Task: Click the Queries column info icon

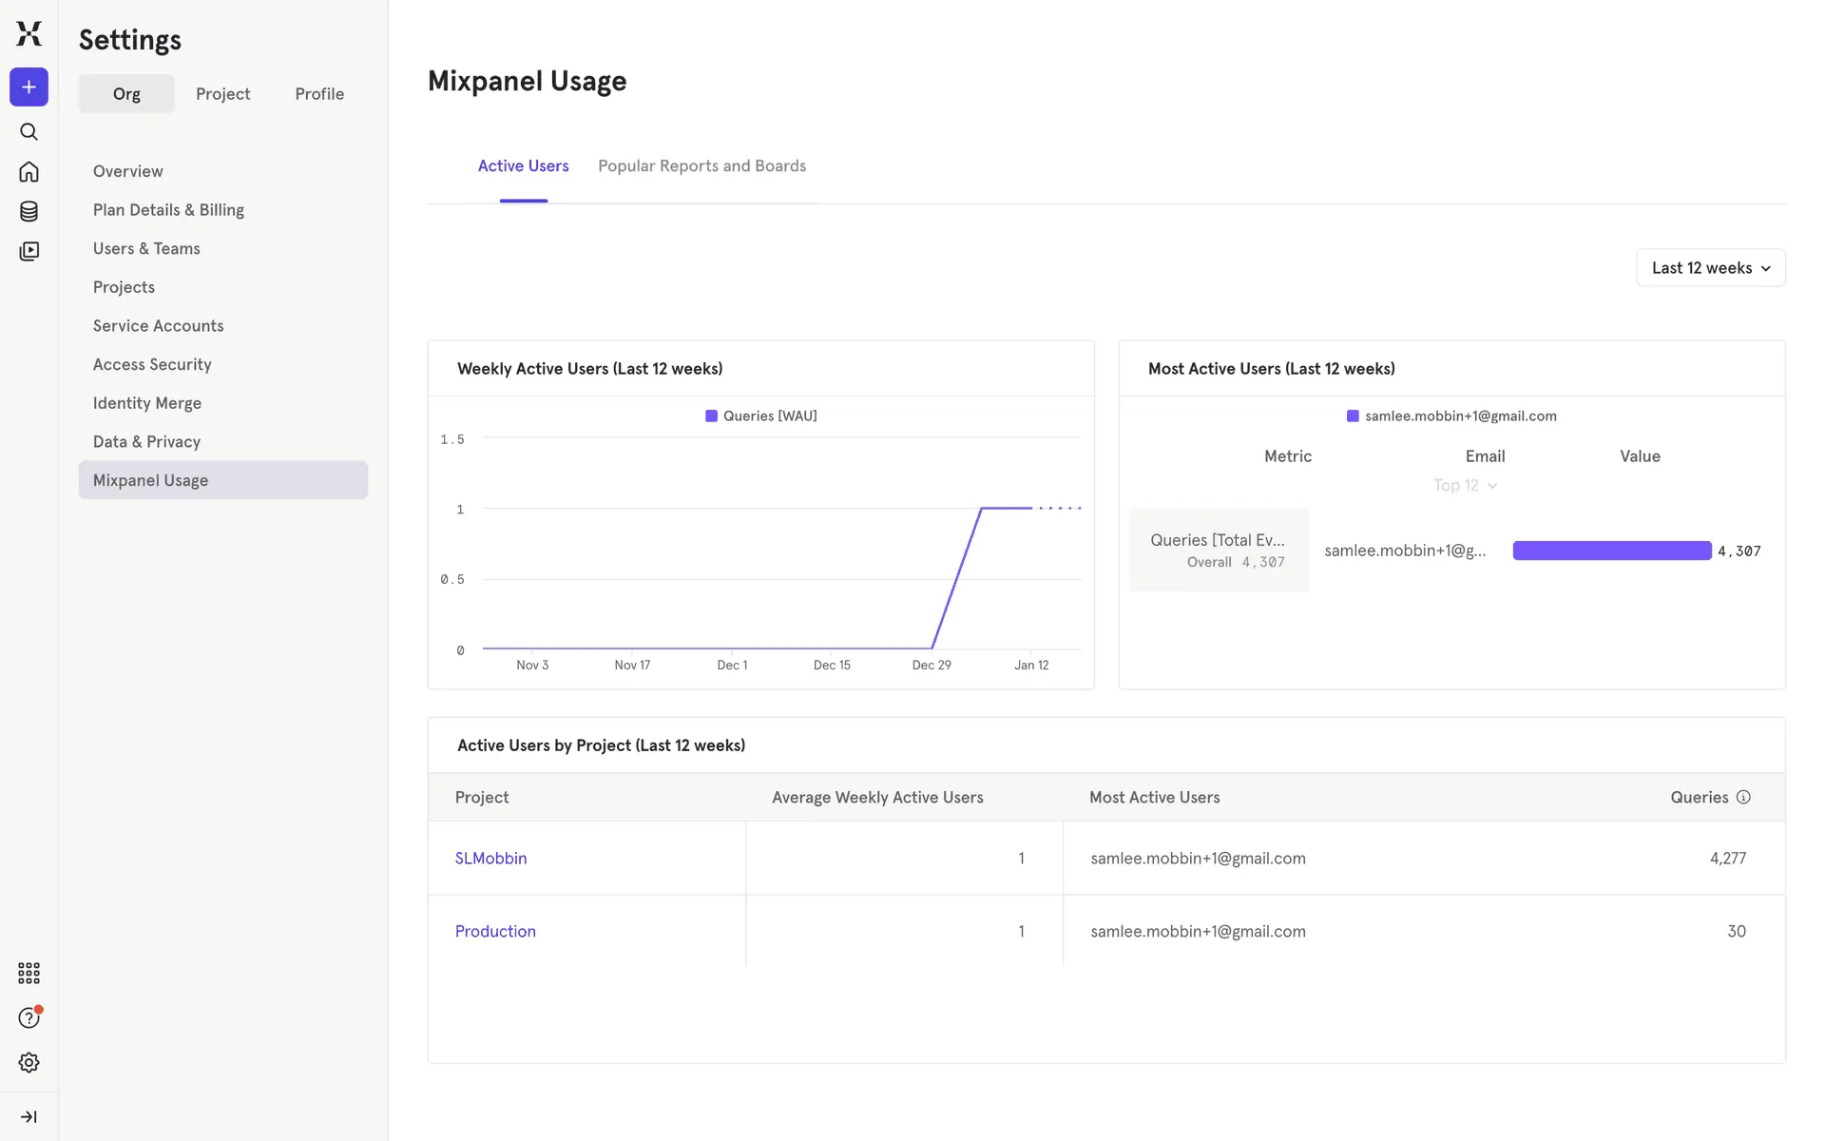Action: pyautogui.click(x=1743, y=797)
